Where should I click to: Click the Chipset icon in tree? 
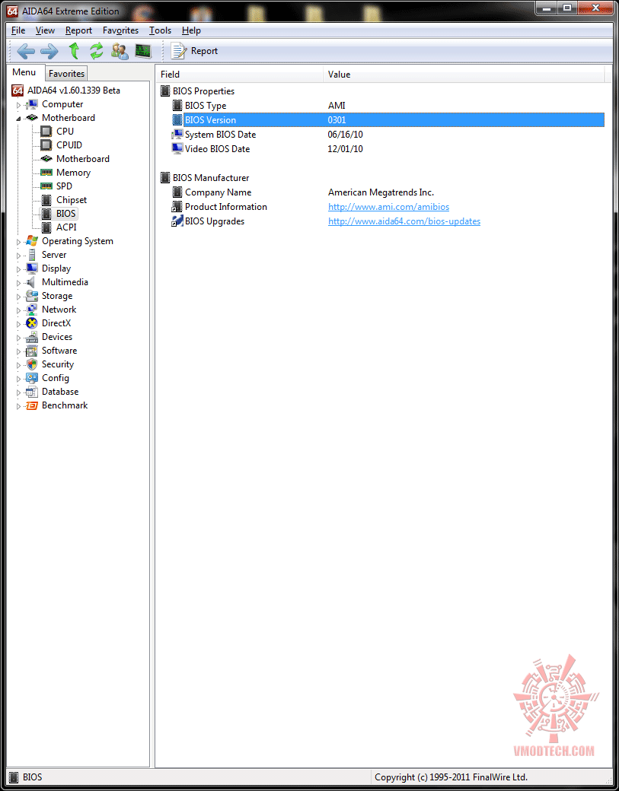point(46,200)
